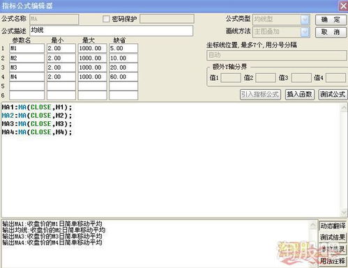
Task: Click the translation line 输出MA4:收盘价的M4日简单移动平均
Action: point(52,242)
